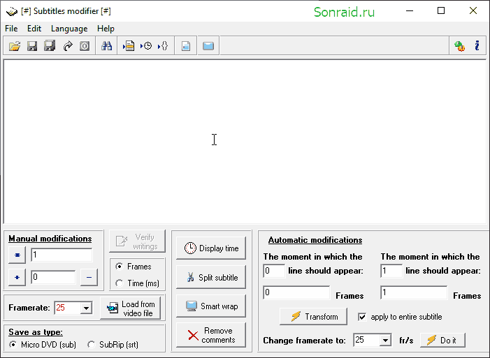Click the Subtitles modifier title bar app icon

12,12
